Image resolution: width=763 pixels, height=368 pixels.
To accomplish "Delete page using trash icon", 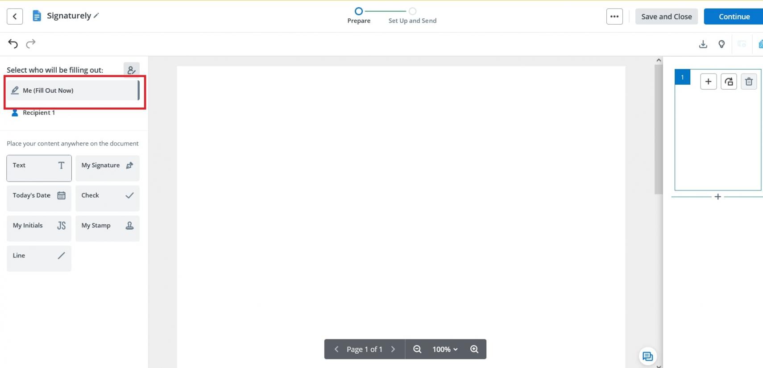I will [x=749, y=82].
